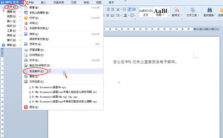This screenshot has width=223, height=138.
Task: Click the Send Mail envelope icon
Action: point(26,71)
